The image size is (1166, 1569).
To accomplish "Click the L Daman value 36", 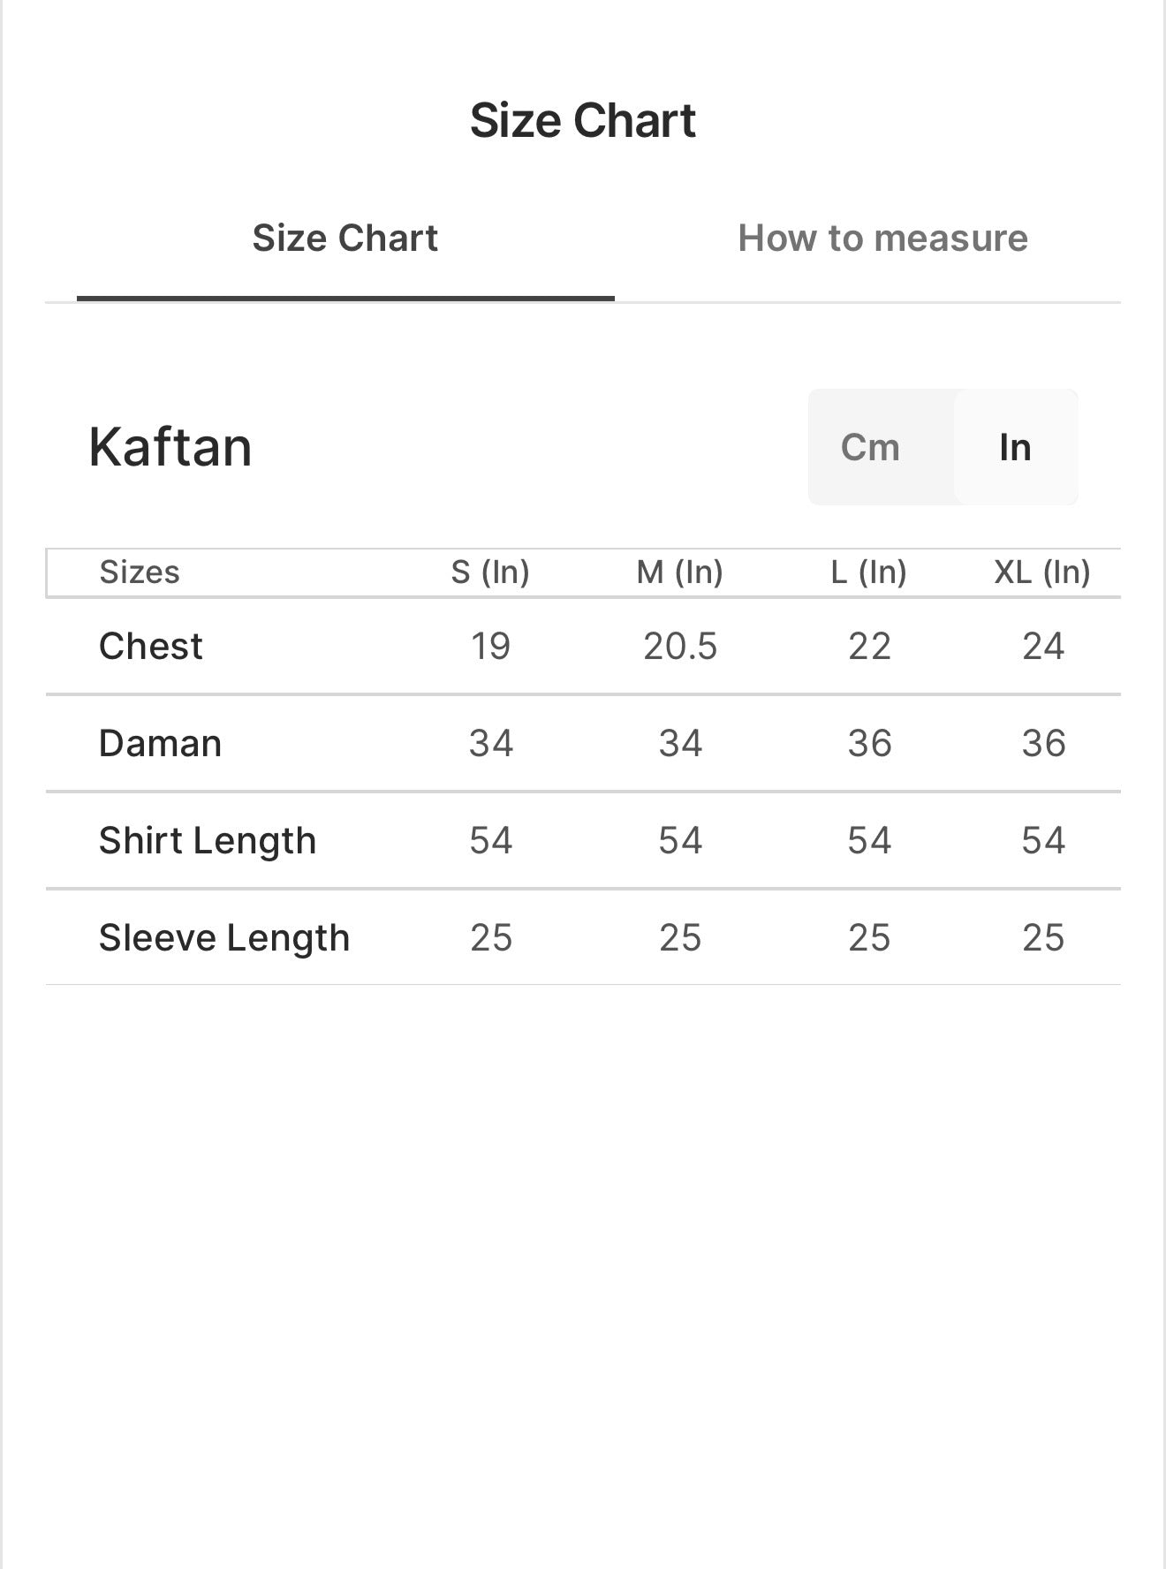I will coord(870,744).
